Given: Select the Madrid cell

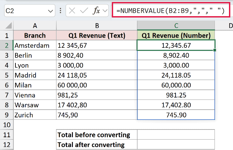Looking at the screenshot, I should coord(35,75).
